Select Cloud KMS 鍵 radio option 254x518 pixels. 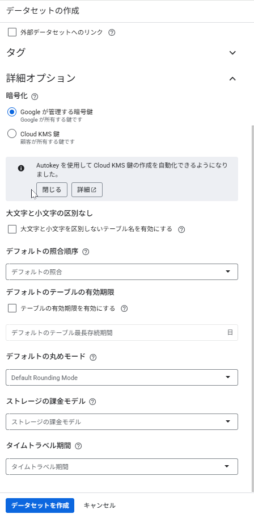click(12, 134)
